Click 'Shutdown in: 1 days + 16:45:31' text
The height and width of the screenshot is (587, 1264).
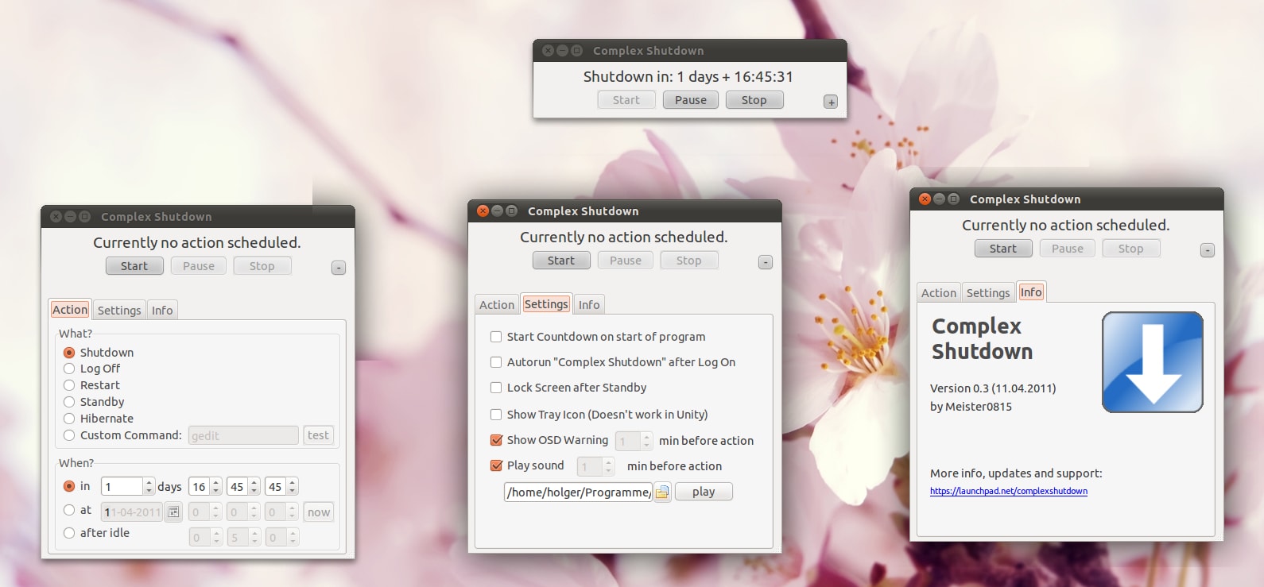pyautogui.click(x=688, y=77)
